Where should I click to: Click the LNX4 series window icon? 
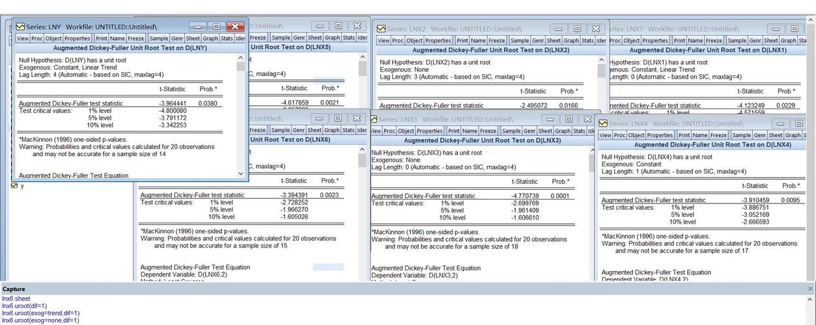[602, 123]
